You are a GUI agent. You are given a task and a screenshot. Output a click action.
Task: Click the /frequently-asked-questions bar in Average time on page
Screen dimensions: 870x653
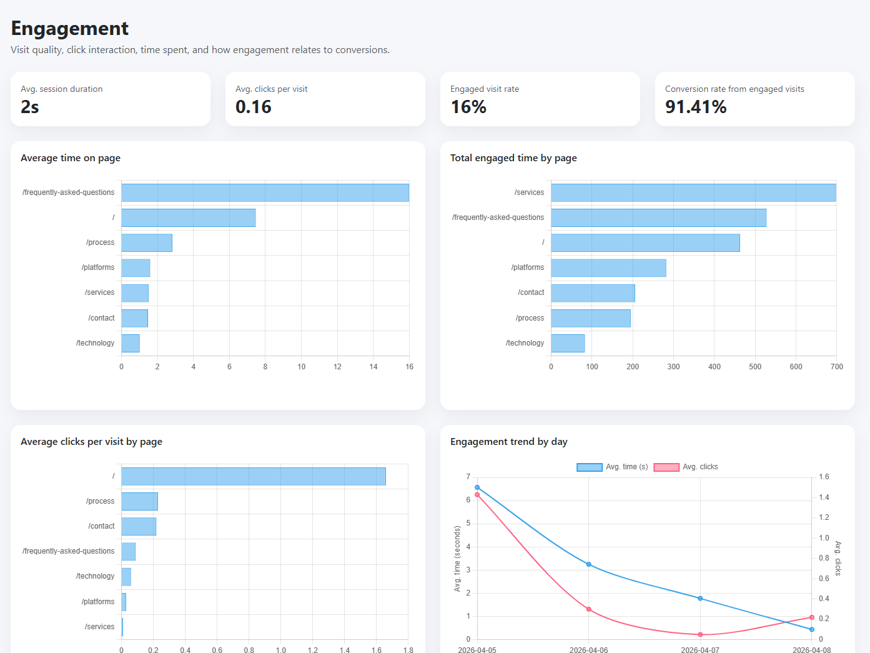click(x=265, y=192)
